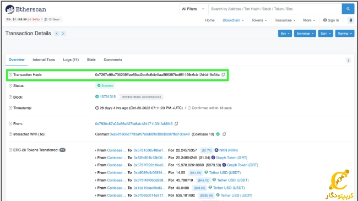
Task: Click the blue search magnifier button
Action: [348, 9]
